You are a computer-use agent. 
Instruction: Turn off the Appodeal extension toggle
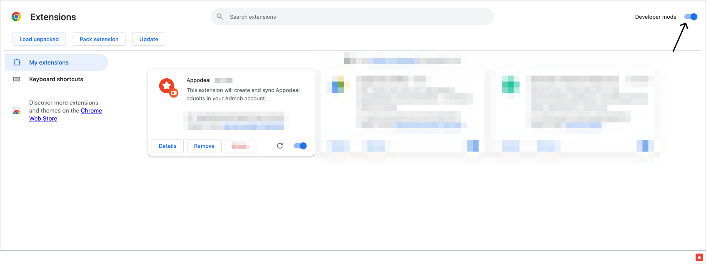(300, 146)
